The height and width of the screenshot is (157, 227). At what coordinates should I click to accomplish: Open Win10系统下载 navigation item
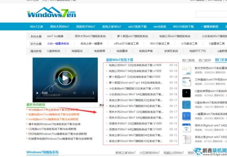tap(183, 27)
